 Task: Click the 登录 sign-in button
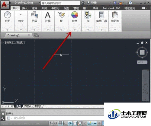(92, 3)
